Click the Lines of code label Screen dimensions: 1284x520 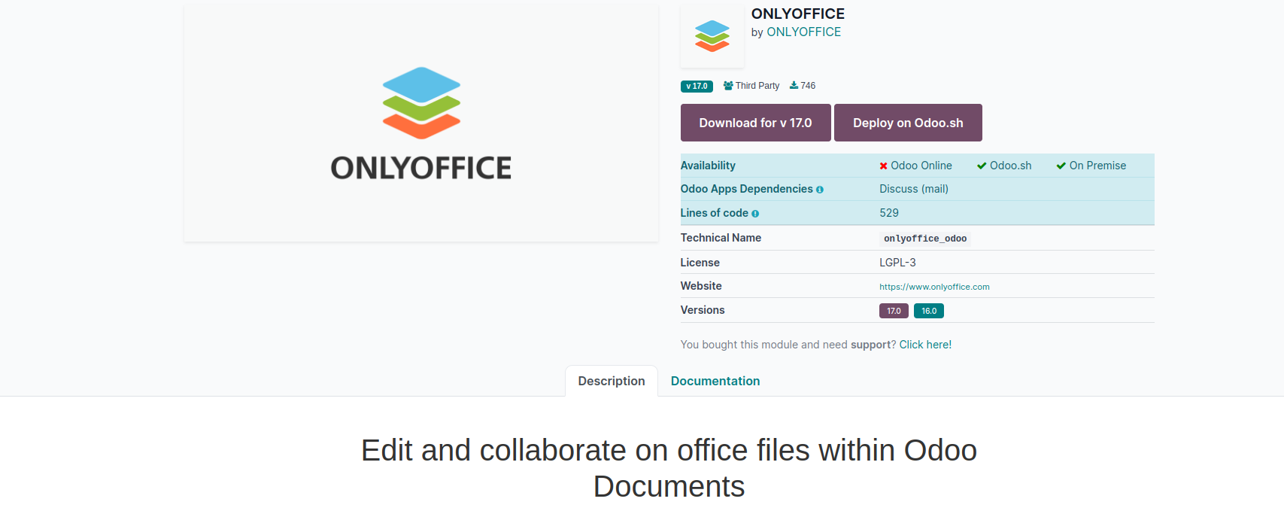coord(715,213)
